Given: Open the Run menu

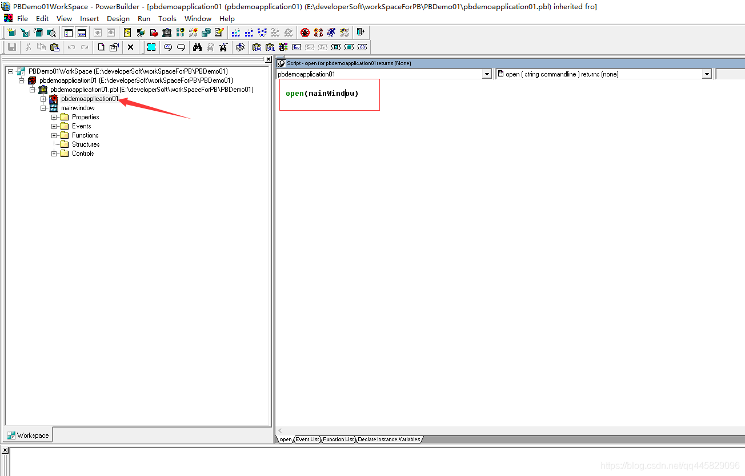Looking at the screenshot, I should pyautogui.click(x=144, y=18).
